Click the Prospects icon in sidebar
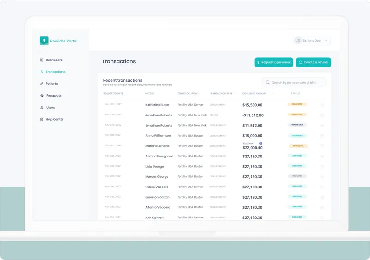The width and height of the screenshot is (370, 260). pyautogui.click(x=42, y=96)
